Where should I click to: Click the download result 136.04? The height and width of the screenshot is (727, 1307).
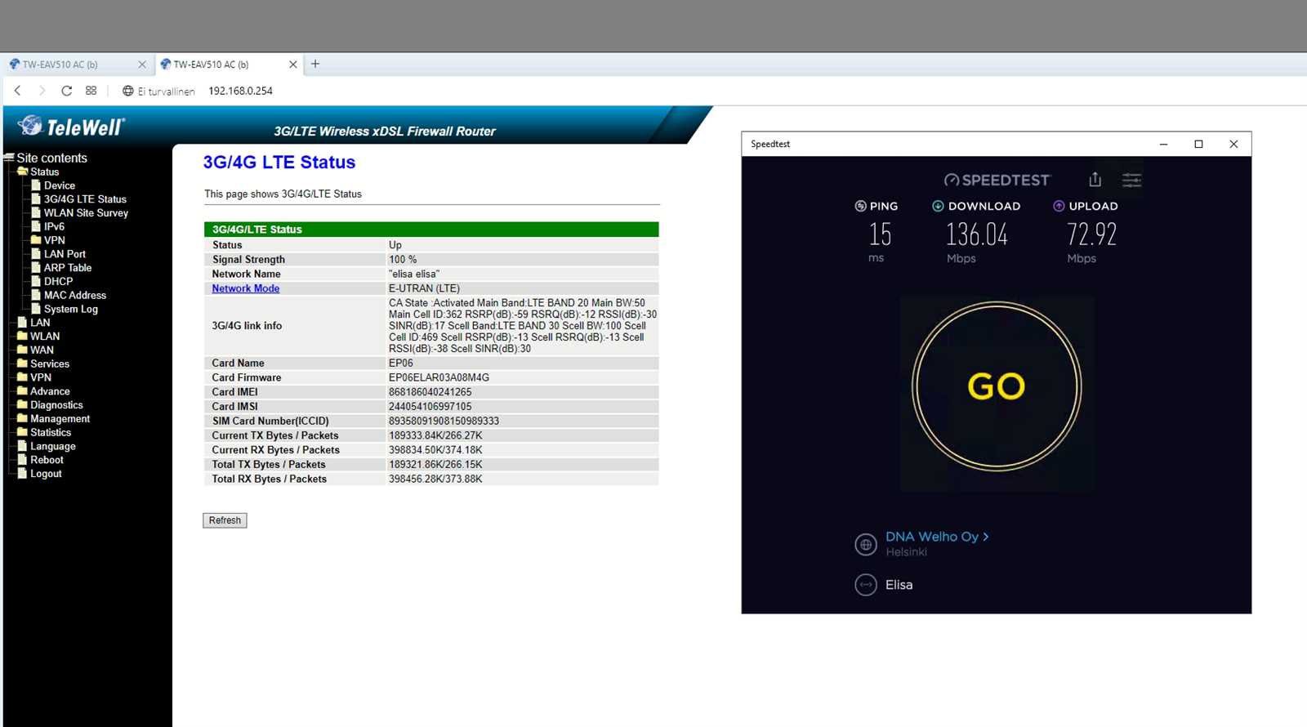tap(977, 235)
